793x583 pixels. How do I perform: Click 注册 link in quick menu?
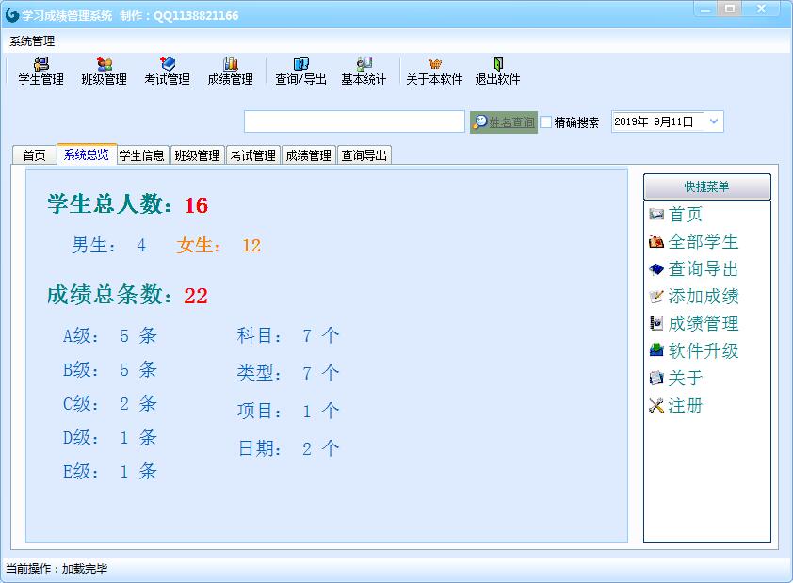coord(686,405)
